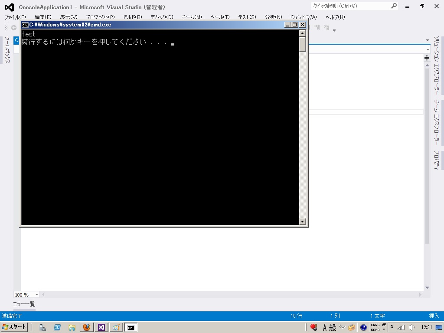Expand the editor member navigation dropdown

coord(428,49)
